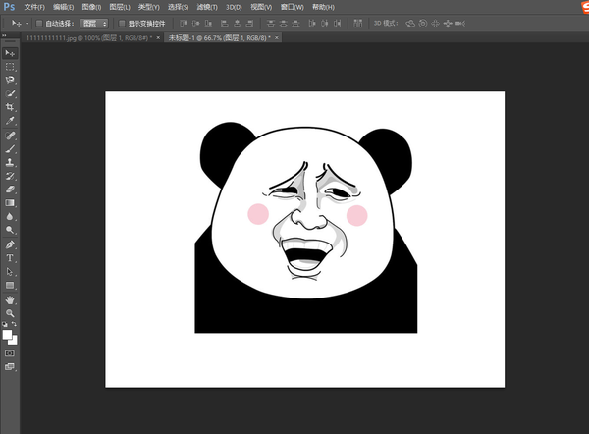Select the Brush tool
The image size is (589, 434).
pos(10,149)
